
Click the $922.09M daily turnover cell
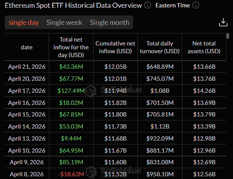point(160,139)
